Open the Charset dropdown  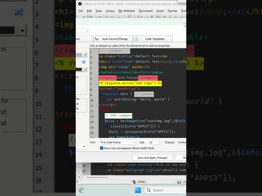(x=182, y=143)
